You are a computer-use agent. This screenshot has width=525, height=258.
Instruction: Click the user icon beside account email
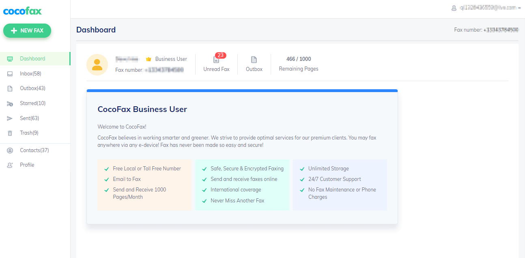click(x=454, y=8)
